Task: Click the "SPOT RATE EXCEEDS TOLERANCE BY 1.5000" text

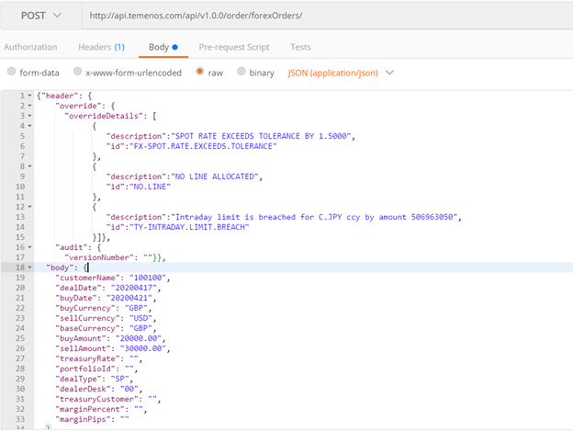Action: point(261,136)
